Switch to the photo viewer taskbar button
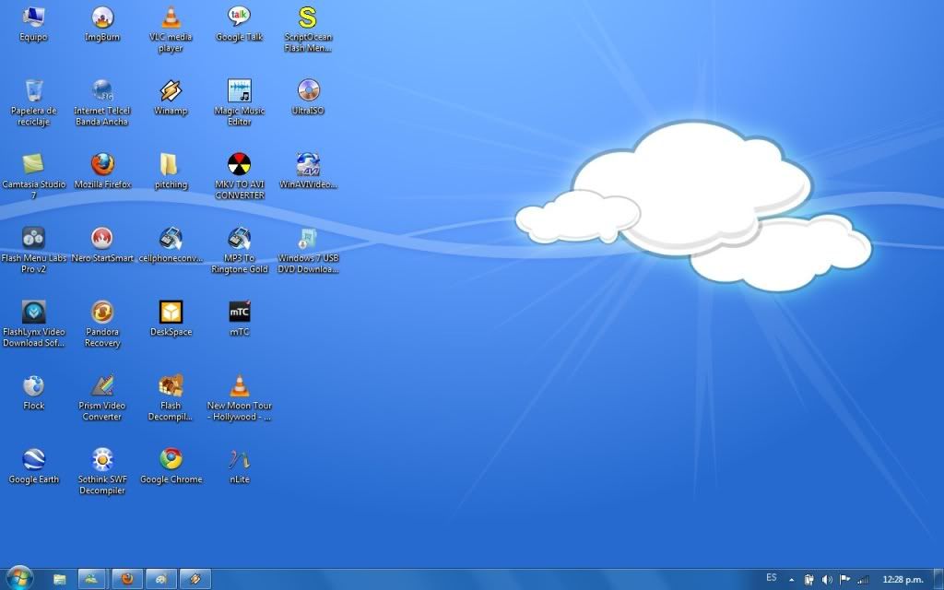944x590 pixels. [92, 579]
